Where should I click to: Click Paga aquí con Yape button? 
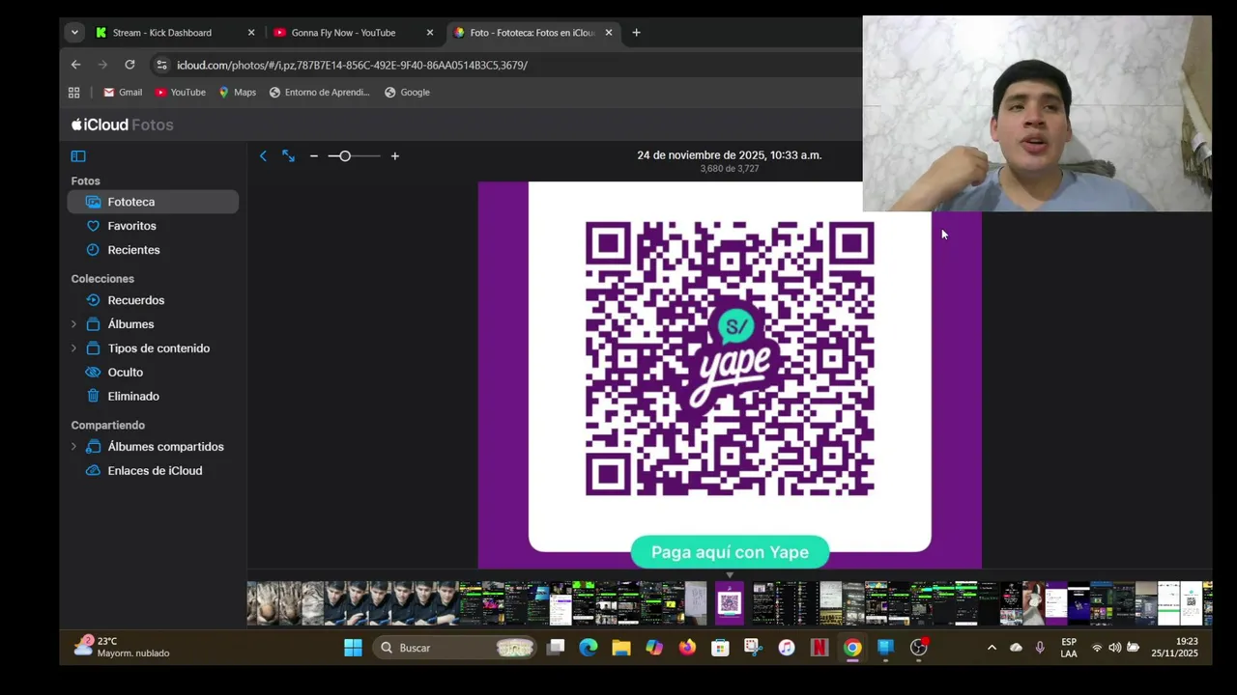(x=730, y=552)
